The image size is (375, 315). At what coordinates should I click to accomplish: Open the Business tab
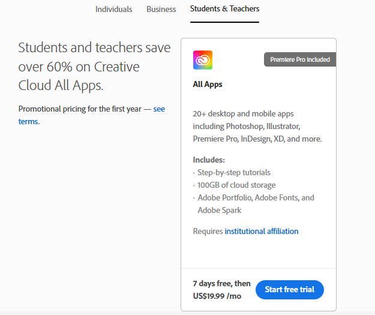(x=161, y=10)
